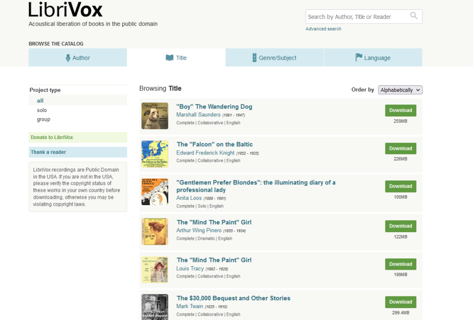Open the Language browse tab
This screenshot has width=473, height=320.
point(373,58)
